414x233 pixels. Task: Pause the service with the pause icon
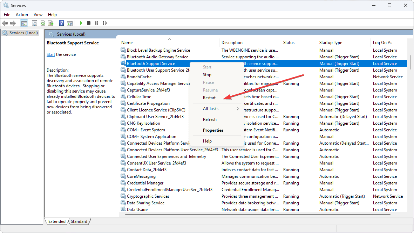tap(97, 23)
